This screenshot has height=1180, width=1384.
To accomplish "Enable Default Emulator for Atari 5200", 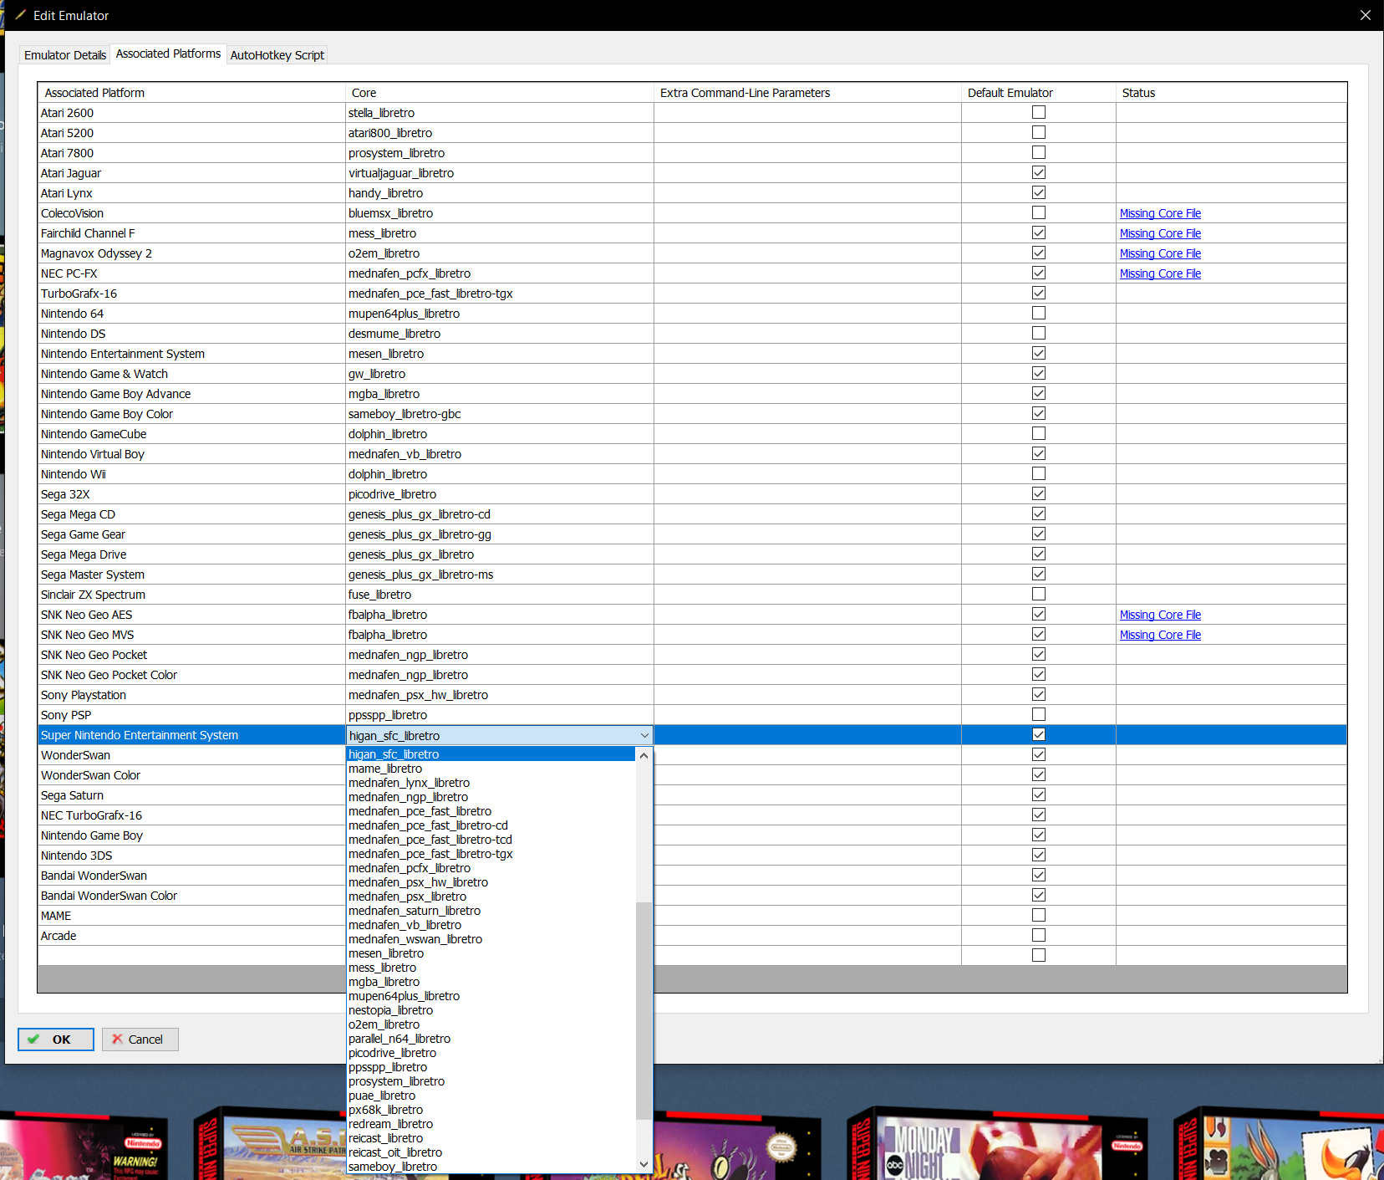I will 1039,132.
